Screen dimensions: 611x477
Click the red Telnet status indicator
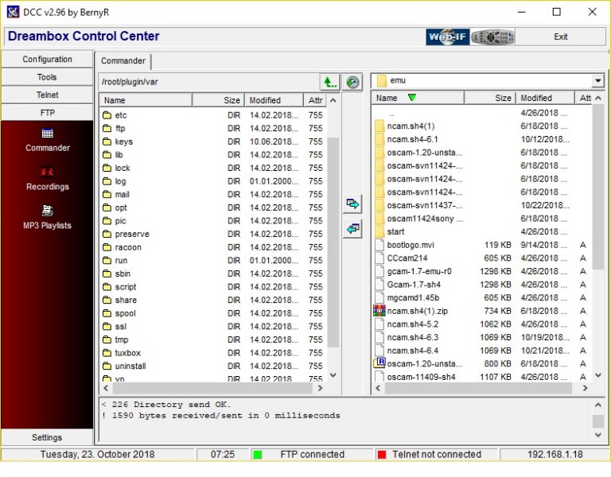click(x=382, y=455)
